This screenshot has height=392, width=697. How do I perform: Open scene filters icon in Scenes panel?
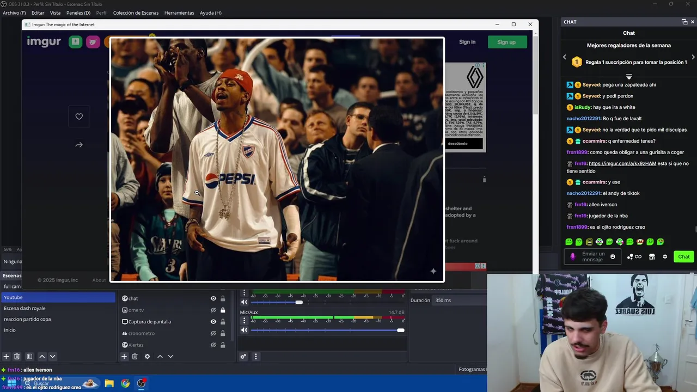point(29,357)
